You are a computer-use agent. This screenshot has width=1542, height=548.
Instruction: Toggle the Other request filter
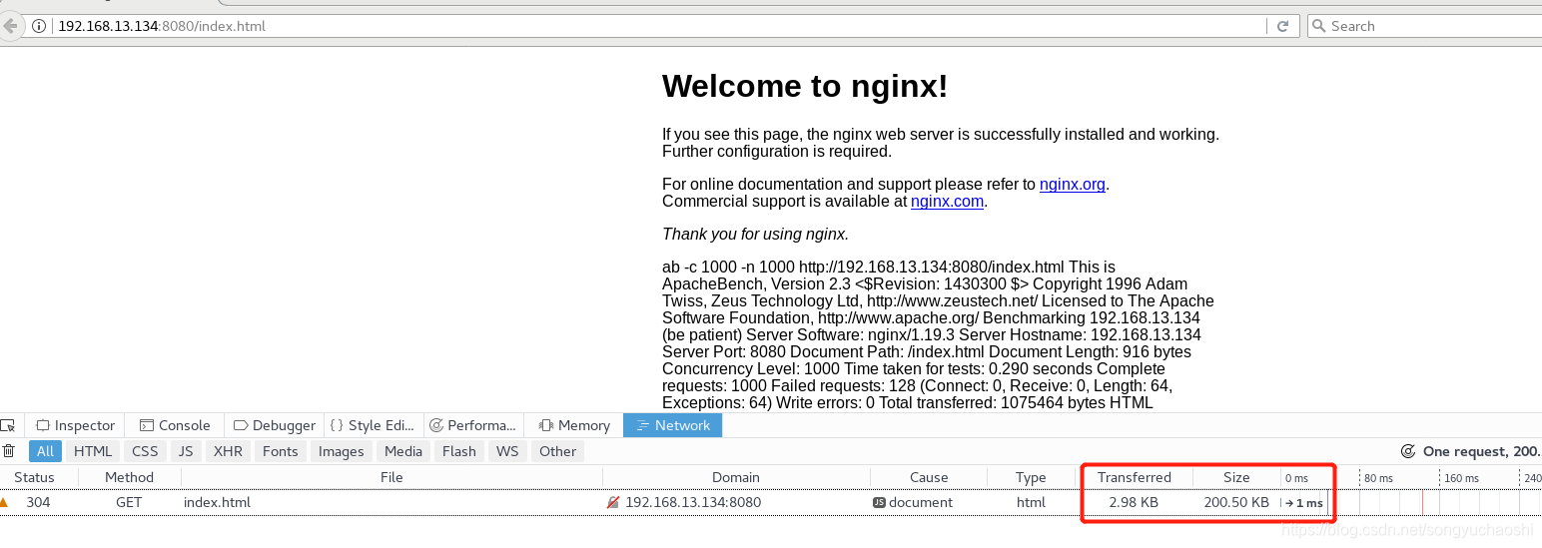[x=557, y=451]
